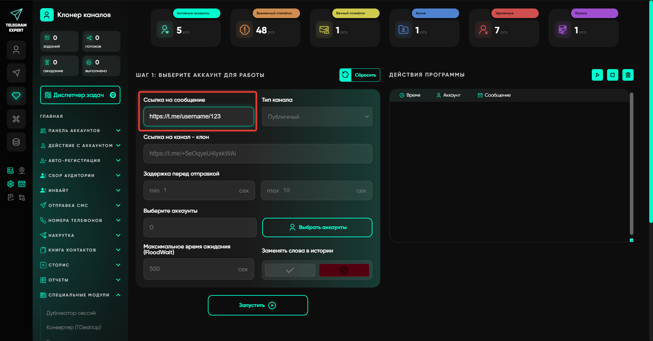Screen dimensions: 653x341
Task: Enable word replacement with checkmark toggle
Action: (x=290, y=270)
